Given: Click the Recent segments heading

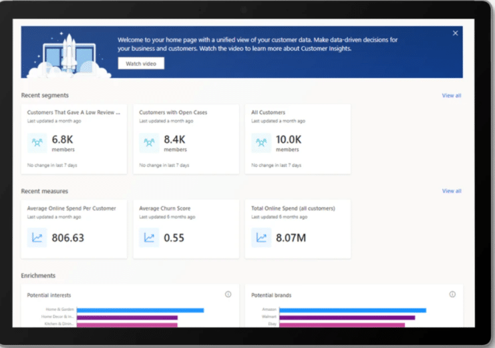Looking at the screenshot, I should tap(45, 96).
